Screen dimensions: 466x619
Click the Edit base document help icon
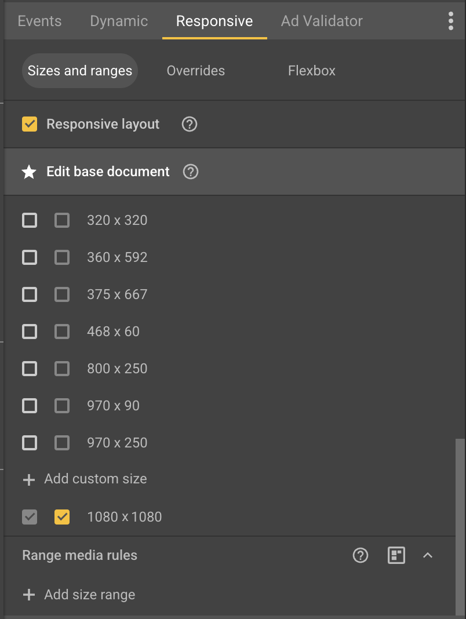(x=190, y=172)
